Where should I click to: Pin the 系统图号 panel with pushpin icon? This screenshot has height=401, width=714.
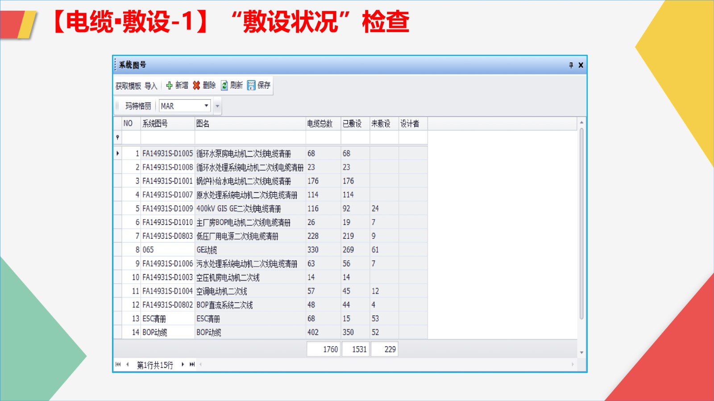tap(571, 65)
